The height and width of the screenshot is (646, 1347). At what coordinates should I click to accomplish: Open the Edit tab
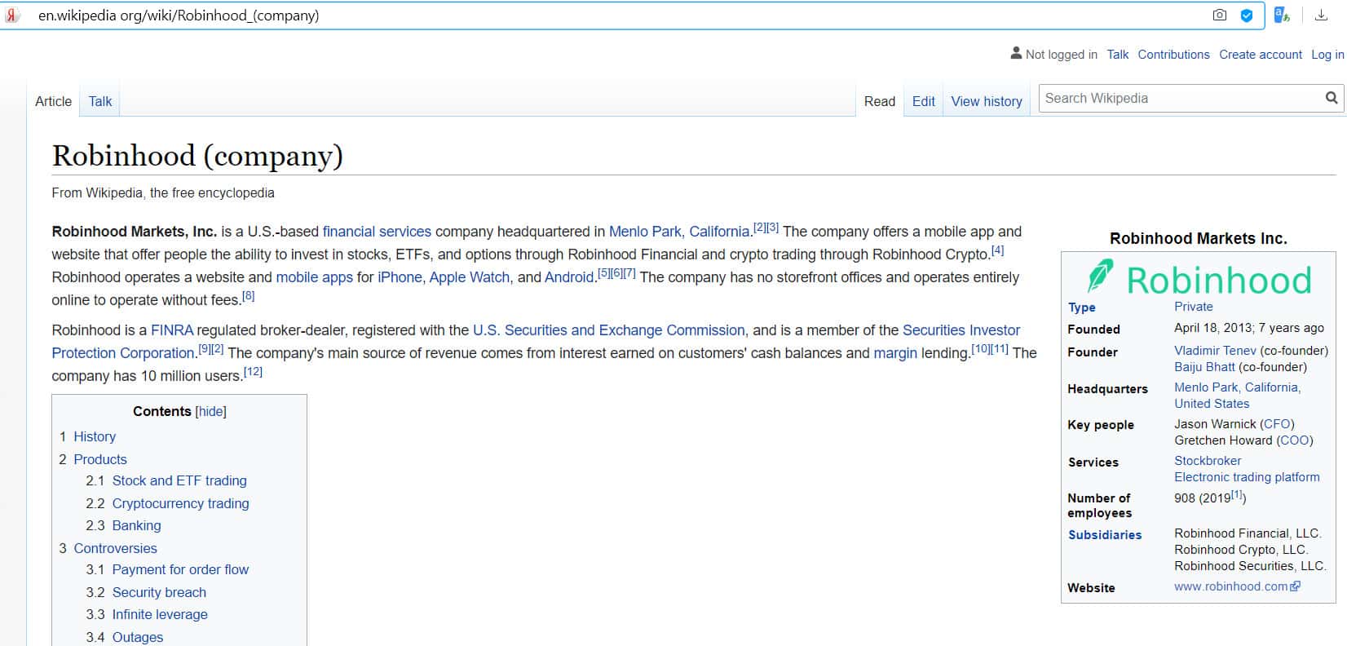[923, 101]
